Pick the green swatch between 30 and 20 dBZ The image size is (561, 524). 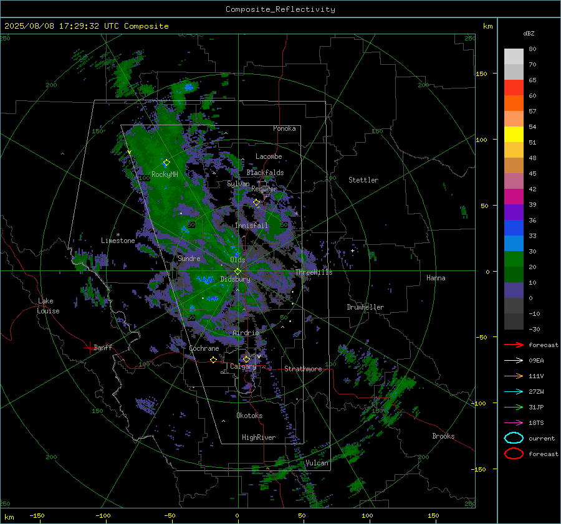click(514, 259)
